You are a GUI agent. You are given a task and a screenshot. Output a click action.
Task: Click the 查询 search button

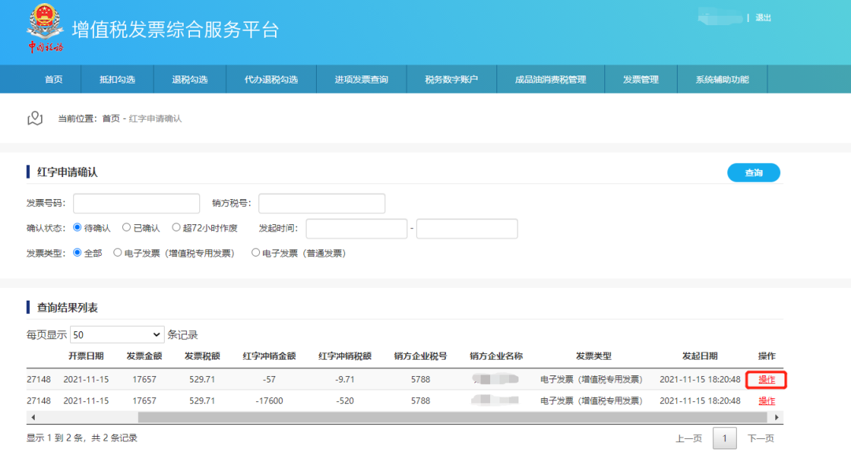(753, 172)
